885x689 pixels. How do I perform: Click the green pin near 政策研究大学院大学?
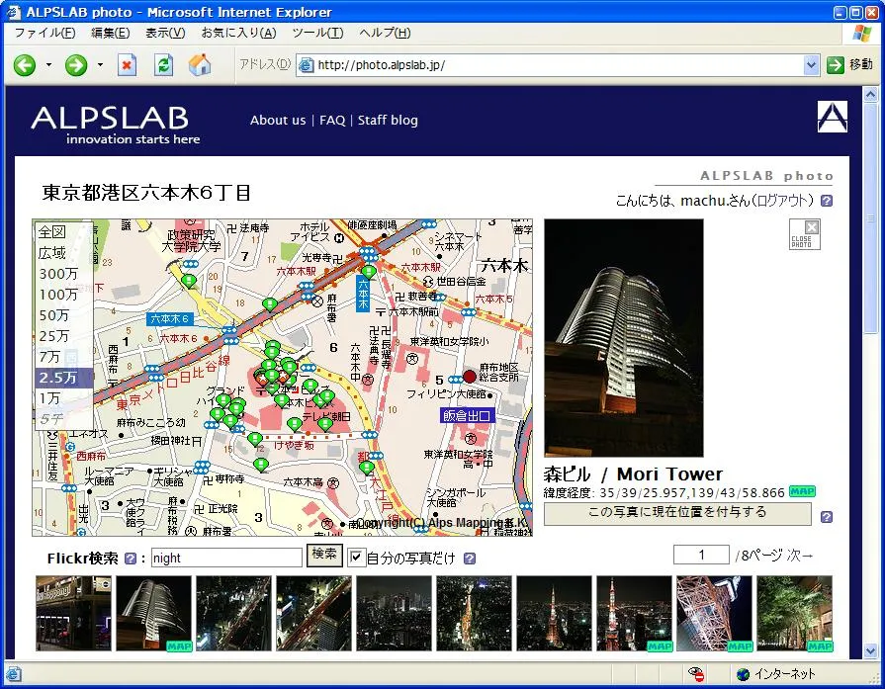pos(189,281)
